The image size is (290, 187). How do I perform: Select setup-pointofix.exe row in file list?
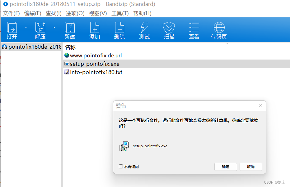coord(176,64)
